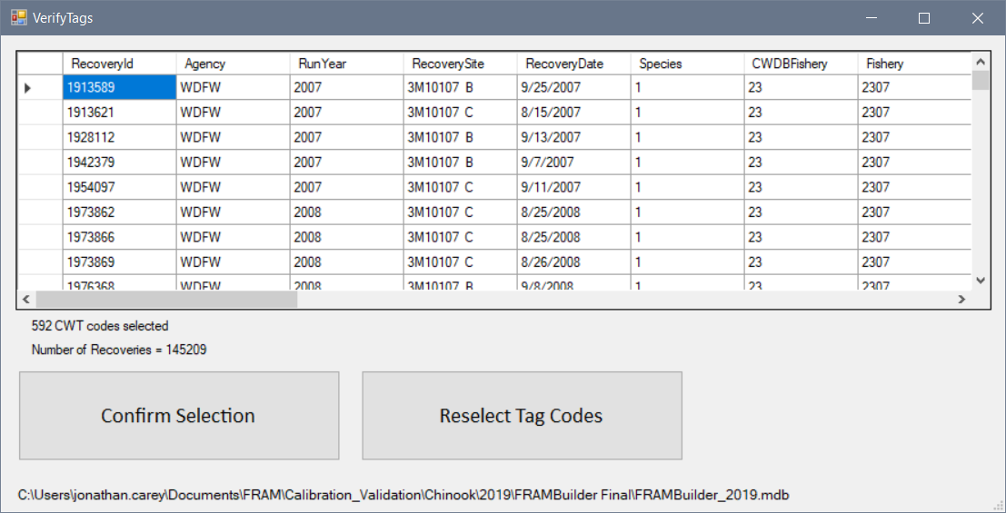Select cell RecoveryId 1973869
The height and width of the screenshot is (513, 1006).
(119, 263)
